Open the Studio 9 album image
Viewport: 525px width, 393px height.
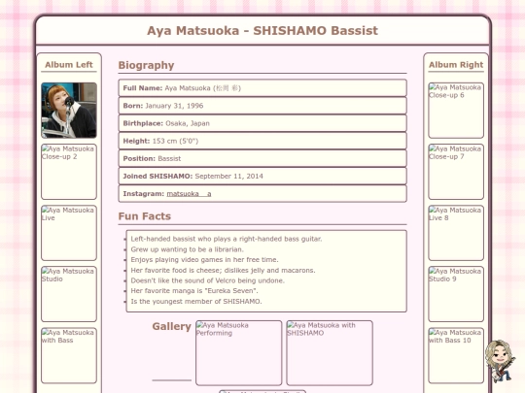456,294
